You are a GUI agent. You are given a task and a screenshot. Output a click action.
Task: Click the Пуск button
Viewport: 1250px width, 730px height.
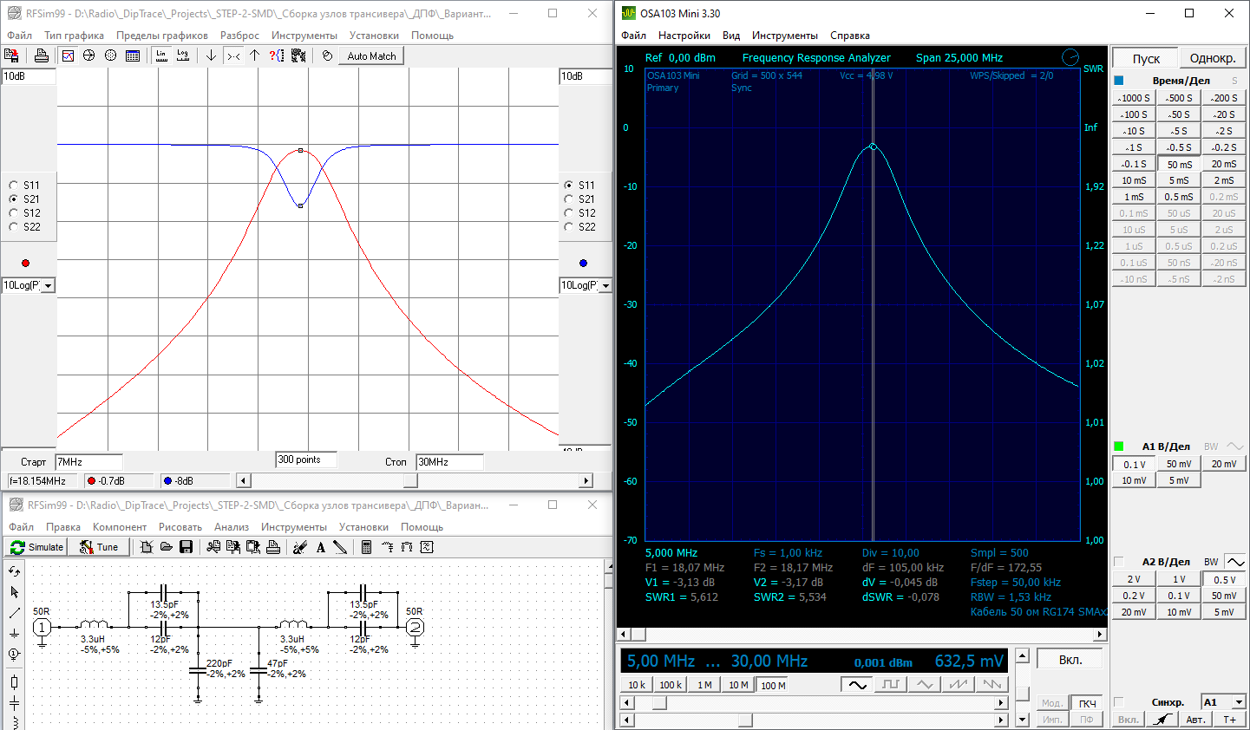tap(1146, 58)
